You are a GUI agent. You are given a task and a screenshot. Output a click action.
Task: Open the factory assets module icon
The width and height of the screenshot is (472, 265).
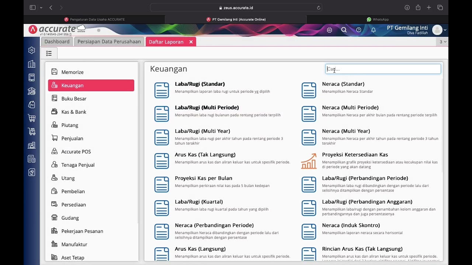coord(32,145)
